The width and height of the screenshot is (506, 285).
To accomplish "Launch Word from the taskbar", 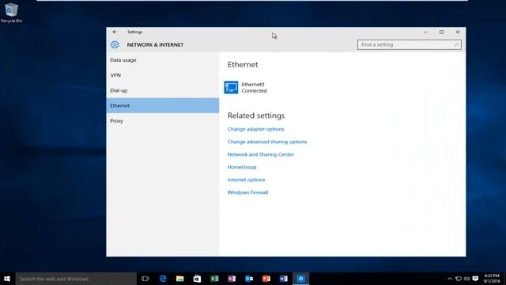I will tap(284, 279).
